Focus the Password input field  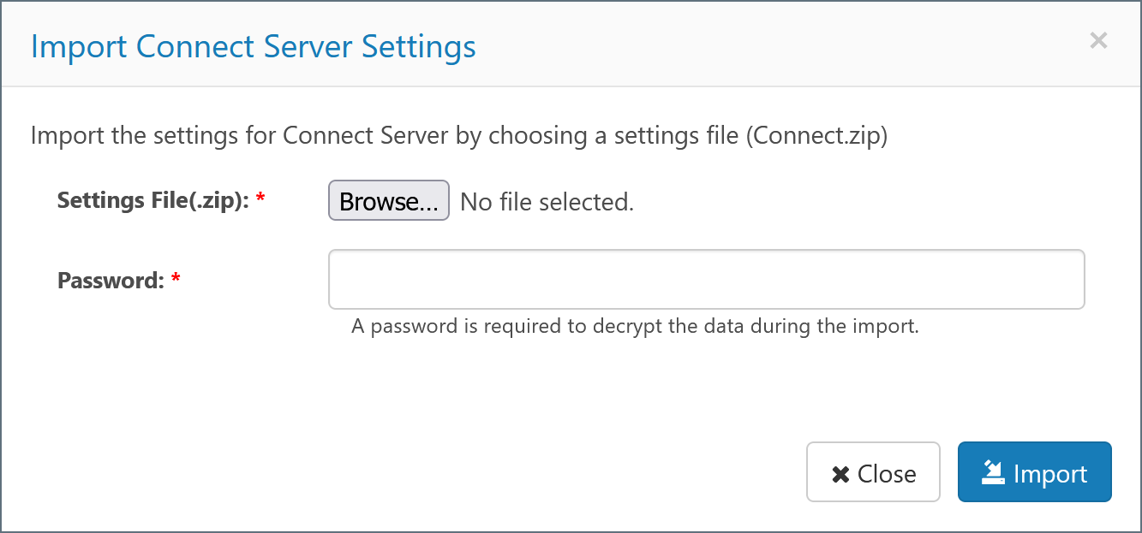(706, 279)
